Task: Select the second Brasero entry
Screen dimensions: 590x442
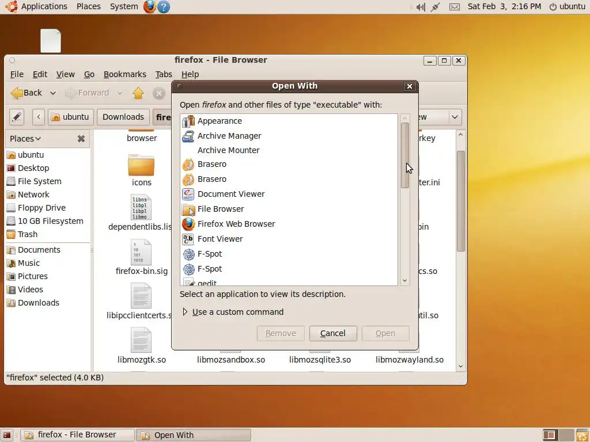Action: 289,180
